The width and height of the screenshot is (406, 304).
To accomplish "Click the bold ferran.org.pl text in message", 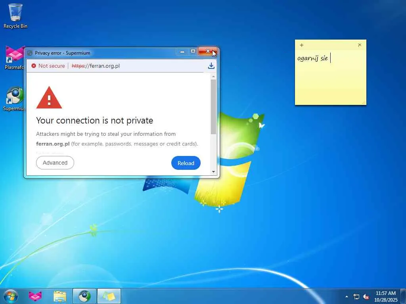I will pos(53,144).
